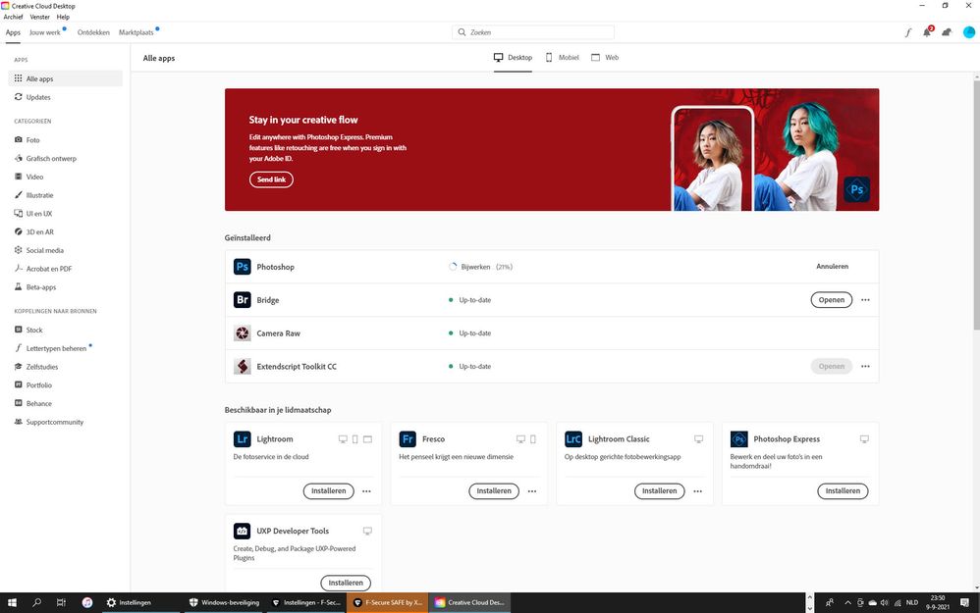Show Web apps tab

[605, 58]
